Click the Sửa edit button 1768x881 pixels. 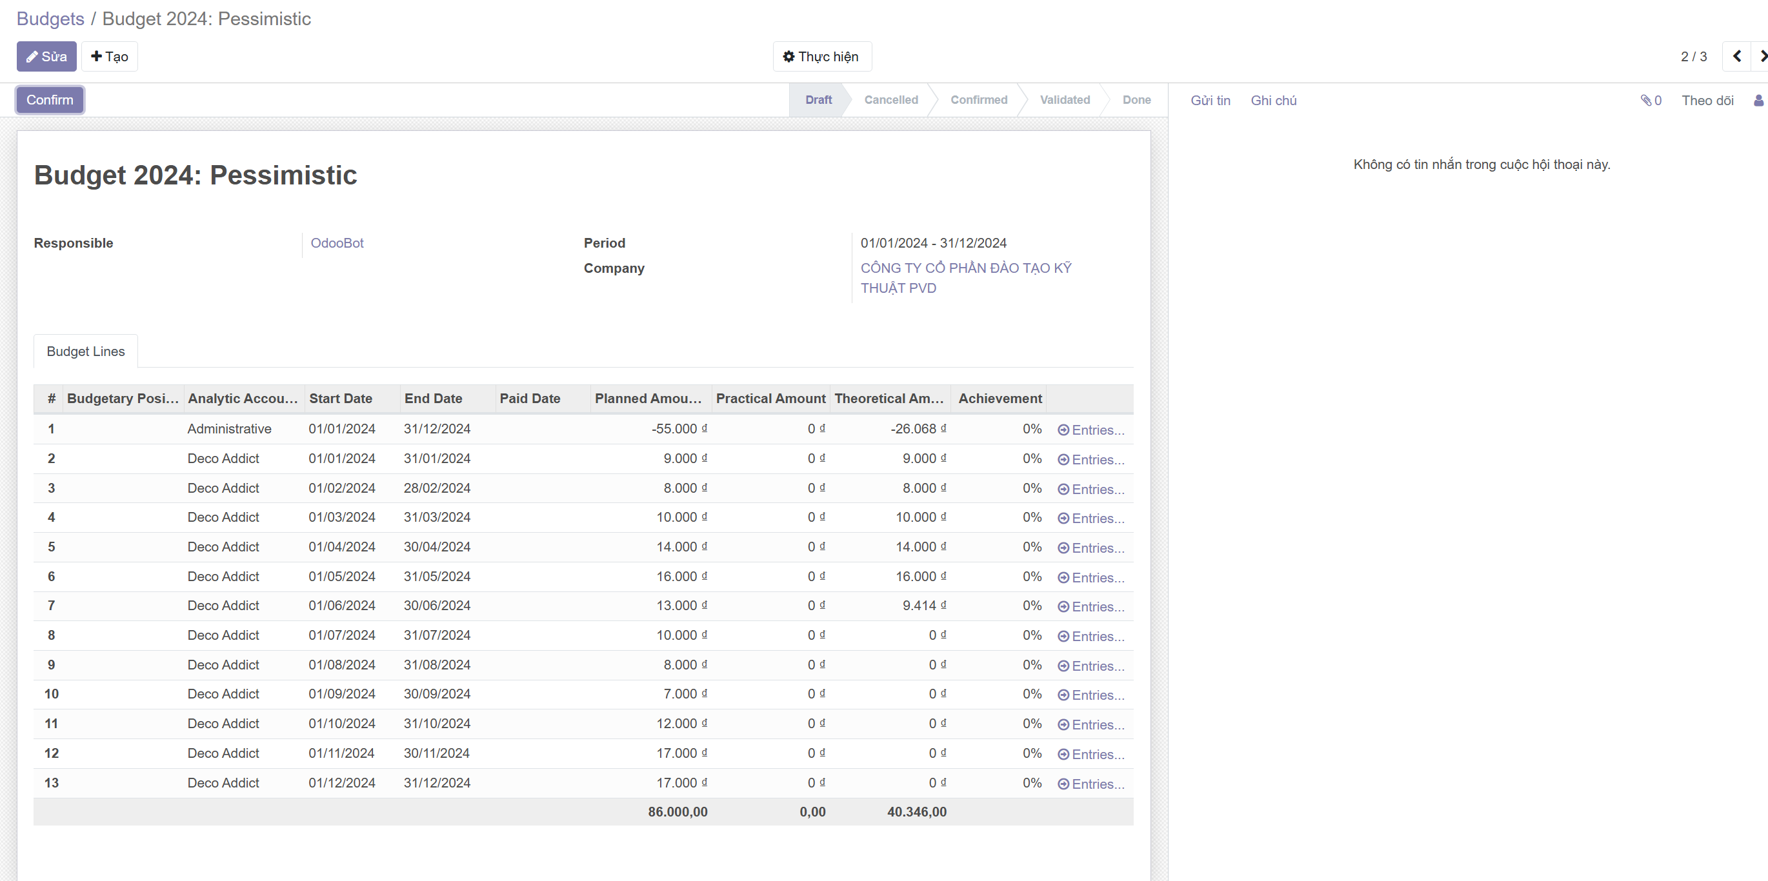tap(46, 56)
